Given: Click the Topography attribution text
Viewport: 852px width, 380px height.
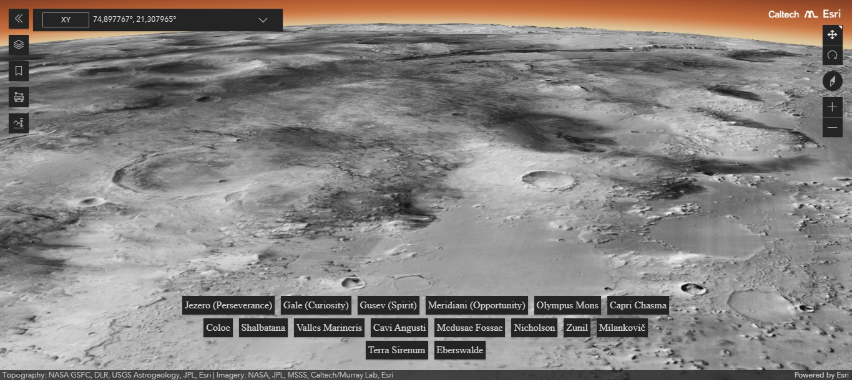Looking at the screenshot, I should [198, 375].
